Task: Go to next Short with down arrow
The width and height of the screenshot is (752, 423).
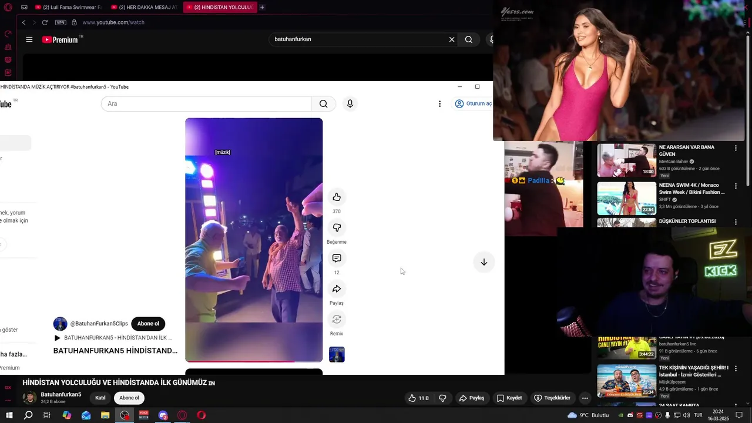Action: pos(484,262)
